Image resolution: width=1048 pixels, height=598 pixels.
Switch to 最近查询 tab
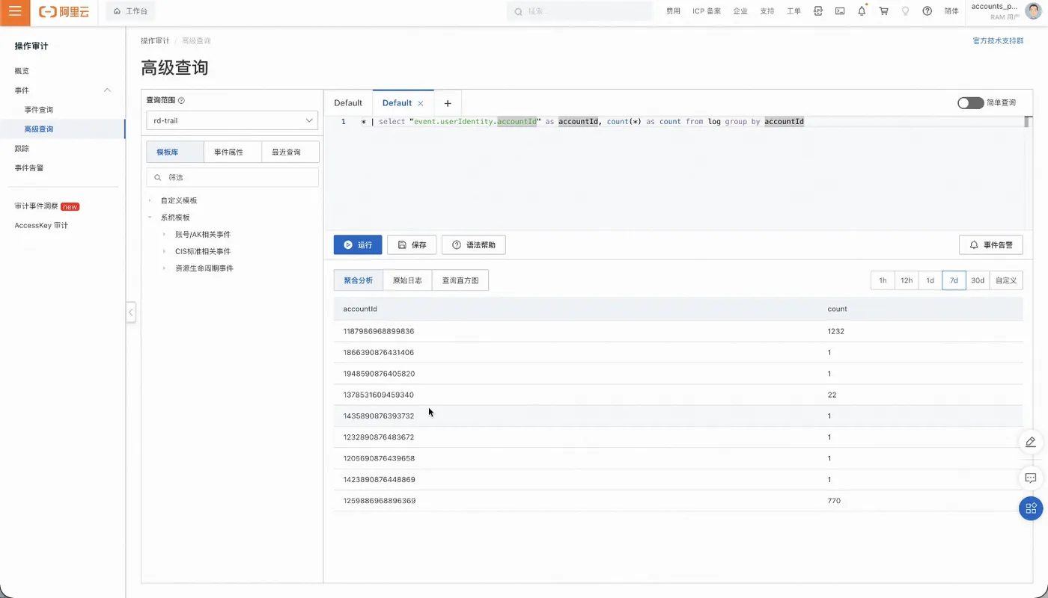tap(290, 152)
